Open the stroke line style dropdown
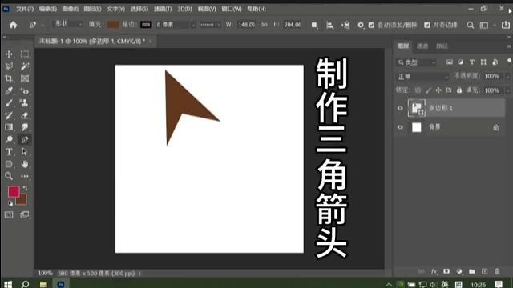 tap(210, 25)
